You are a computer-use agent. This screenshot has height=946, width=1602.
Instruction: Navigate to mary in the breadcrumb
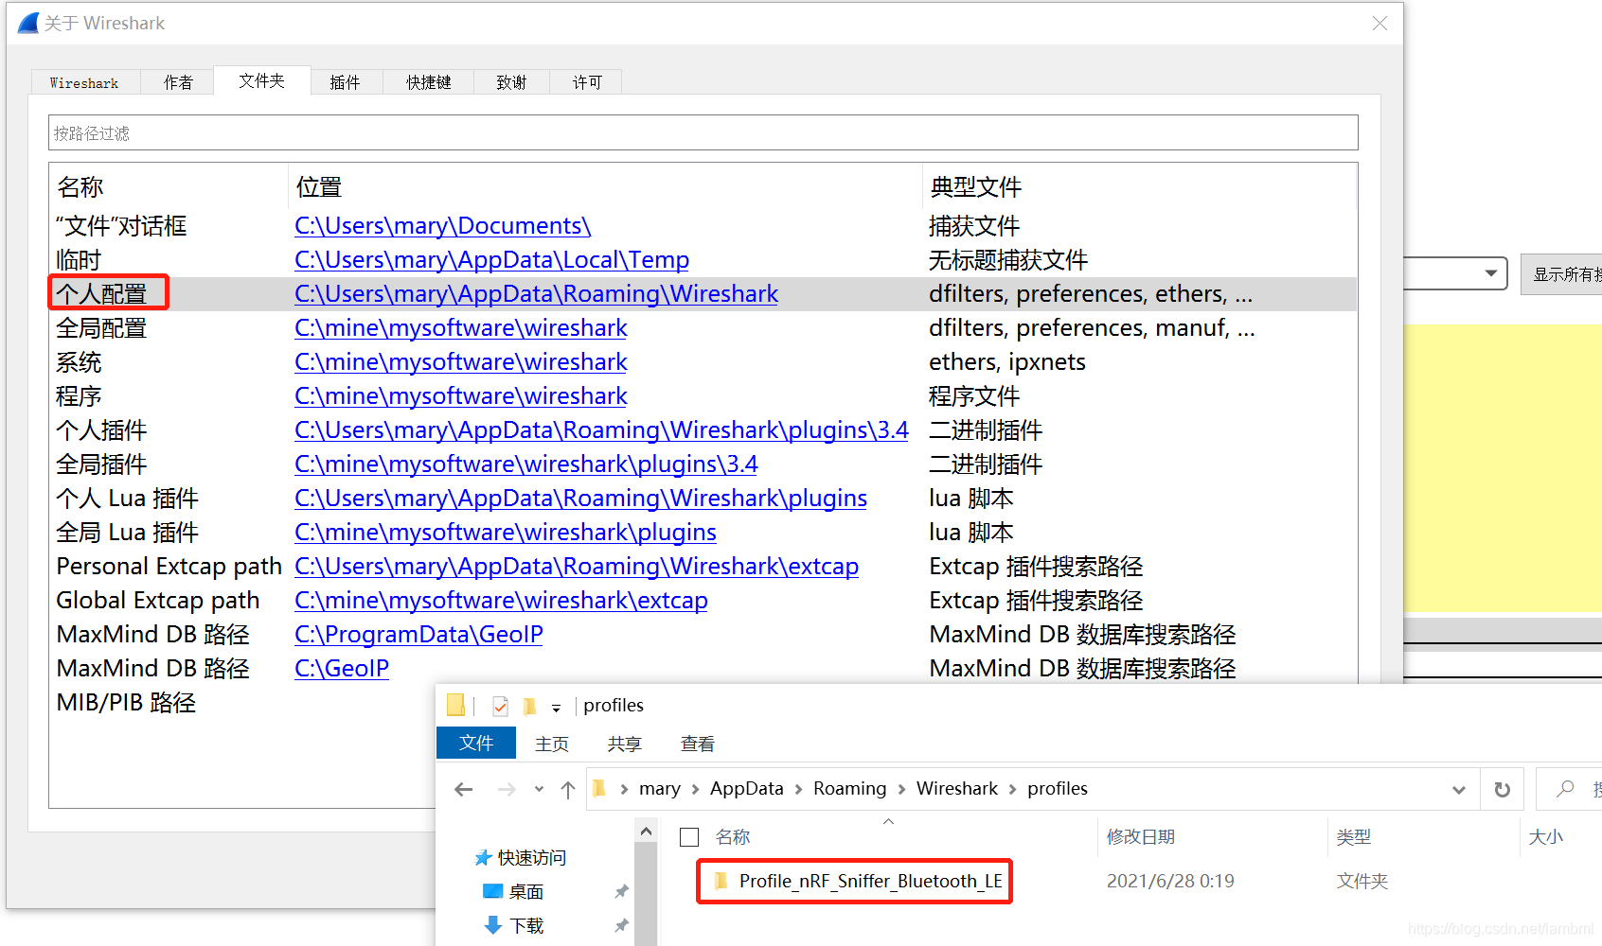pyautogui.click(x=660, y=788)
